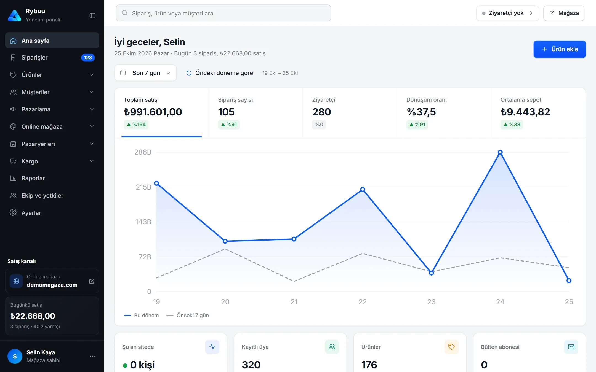Select the Ortalama sepet metric tab

[x=538, y=112]
